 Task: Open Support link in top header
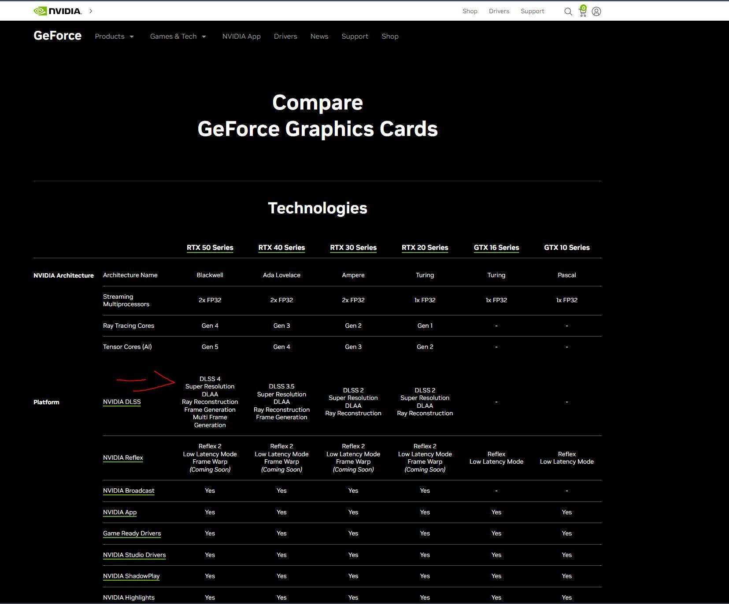[532, 11]
